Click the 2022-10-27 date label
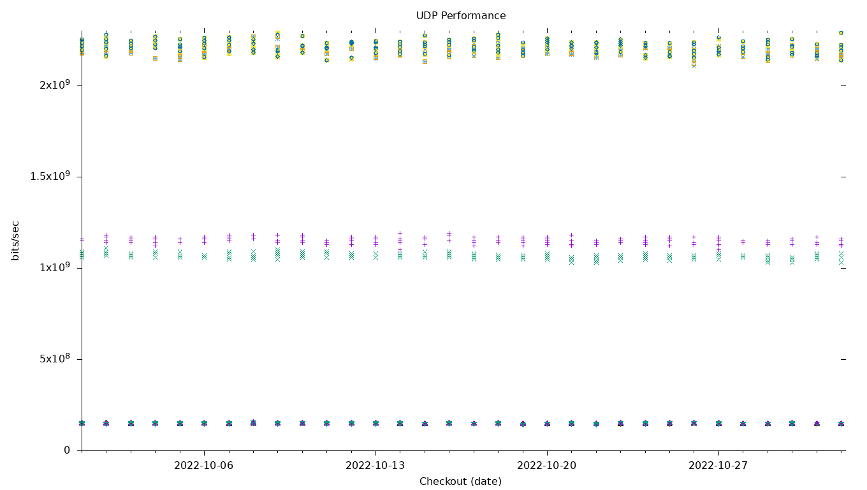This screenshot has width=867, height=490. pyautogui.click(x=718, y=466)
